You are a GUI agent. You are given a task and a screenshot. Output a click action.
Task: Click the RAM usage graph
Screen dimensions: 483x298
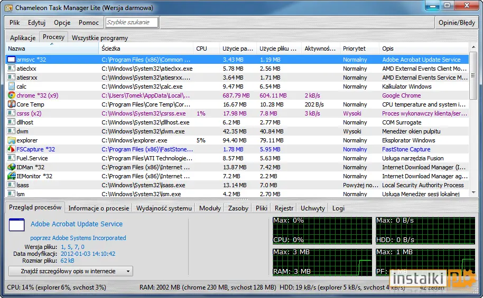(x=322, y=262)
